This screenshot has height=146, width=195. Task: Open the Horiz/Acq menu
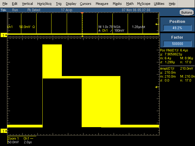pos(45,4)
